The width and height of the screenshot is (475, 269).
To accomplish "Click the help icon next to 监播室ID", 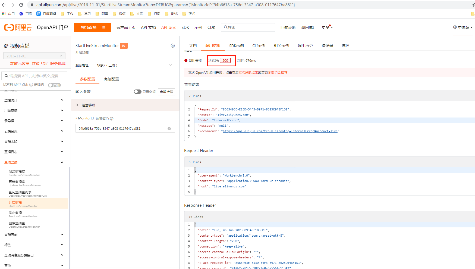I will [x=112, y=119].
